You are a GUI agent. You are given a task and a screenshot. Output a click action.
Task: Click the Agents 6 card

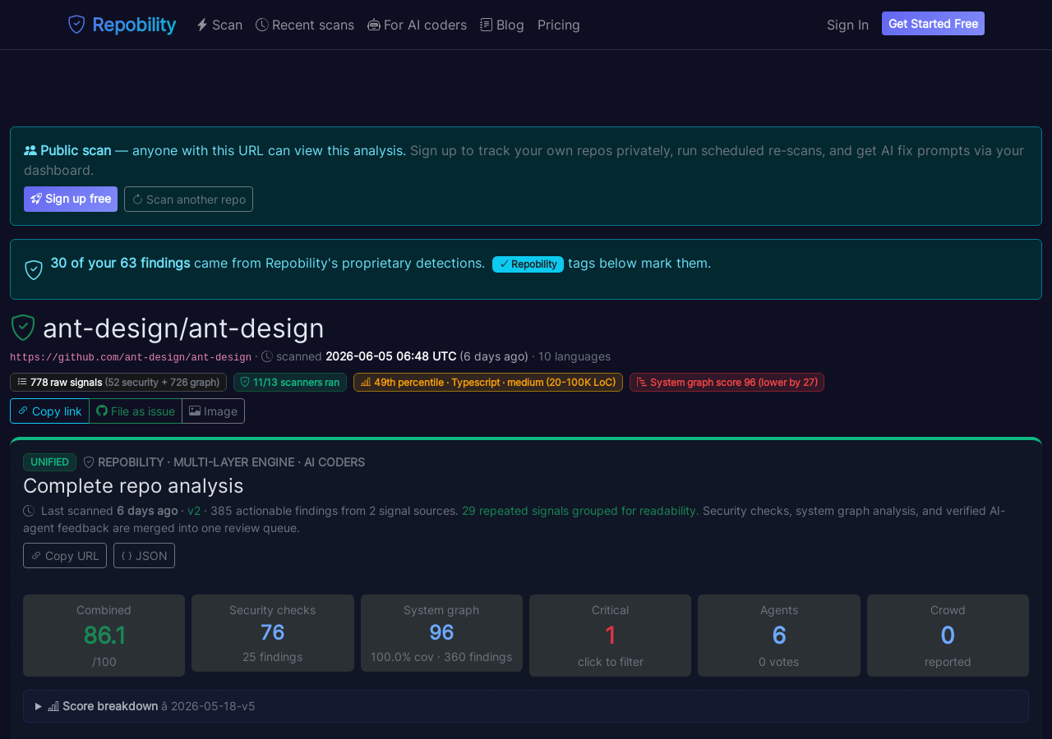(x=779, y=636)
